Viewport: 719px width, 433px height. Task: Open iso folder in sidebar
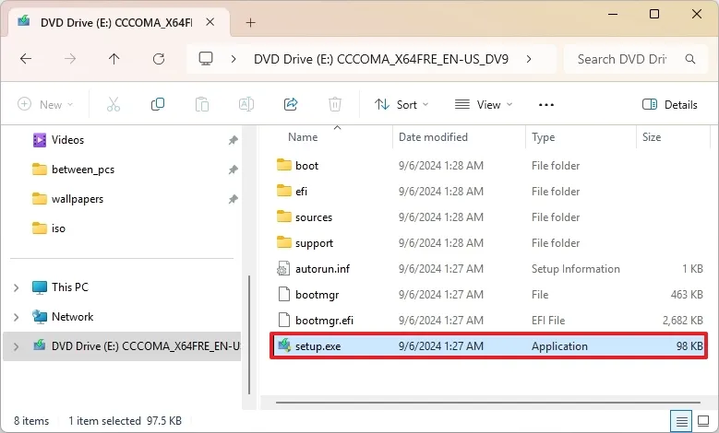click(58, 228)
